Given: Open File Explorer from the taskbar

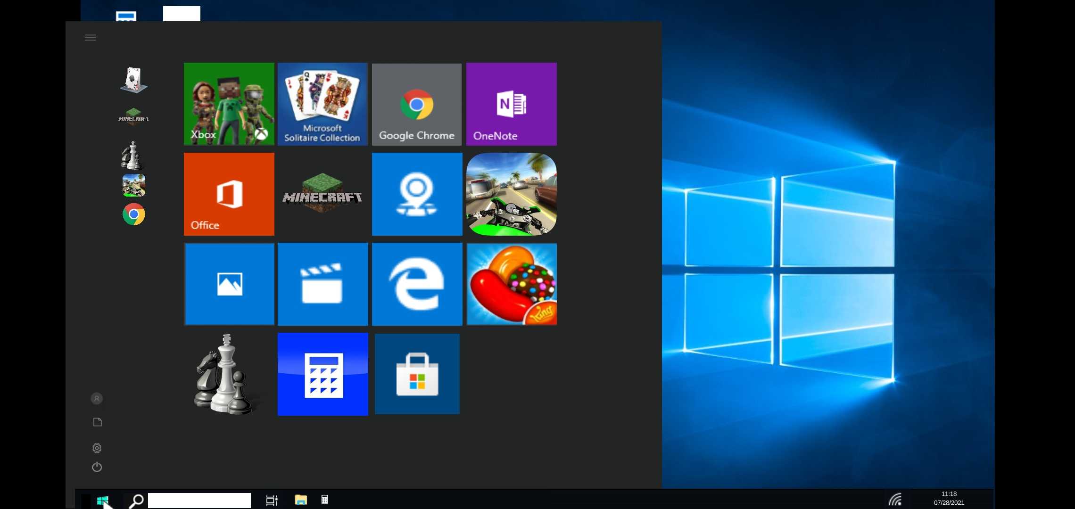Looking at the screenshot, I should click(301, 500).
